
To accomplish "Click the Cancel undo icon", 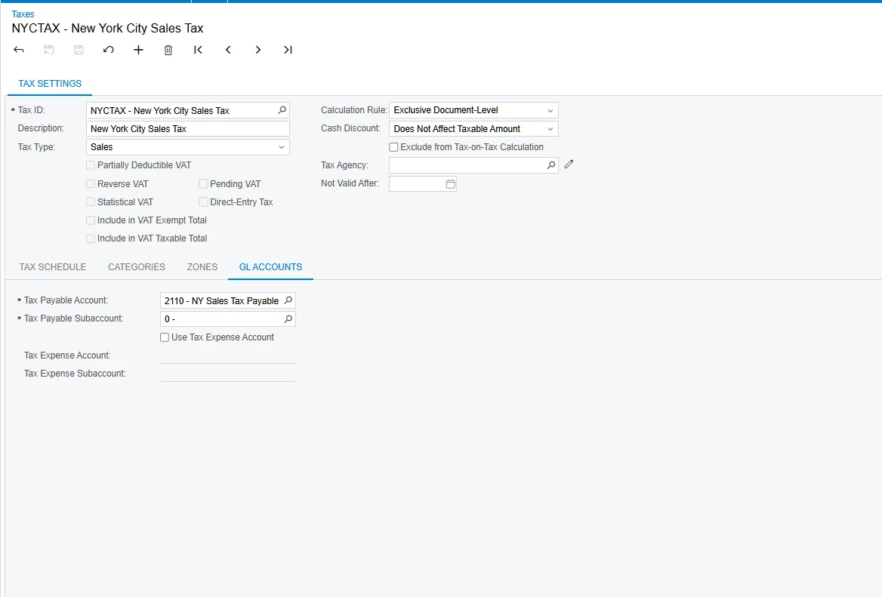I will click(x=109, y=50).
